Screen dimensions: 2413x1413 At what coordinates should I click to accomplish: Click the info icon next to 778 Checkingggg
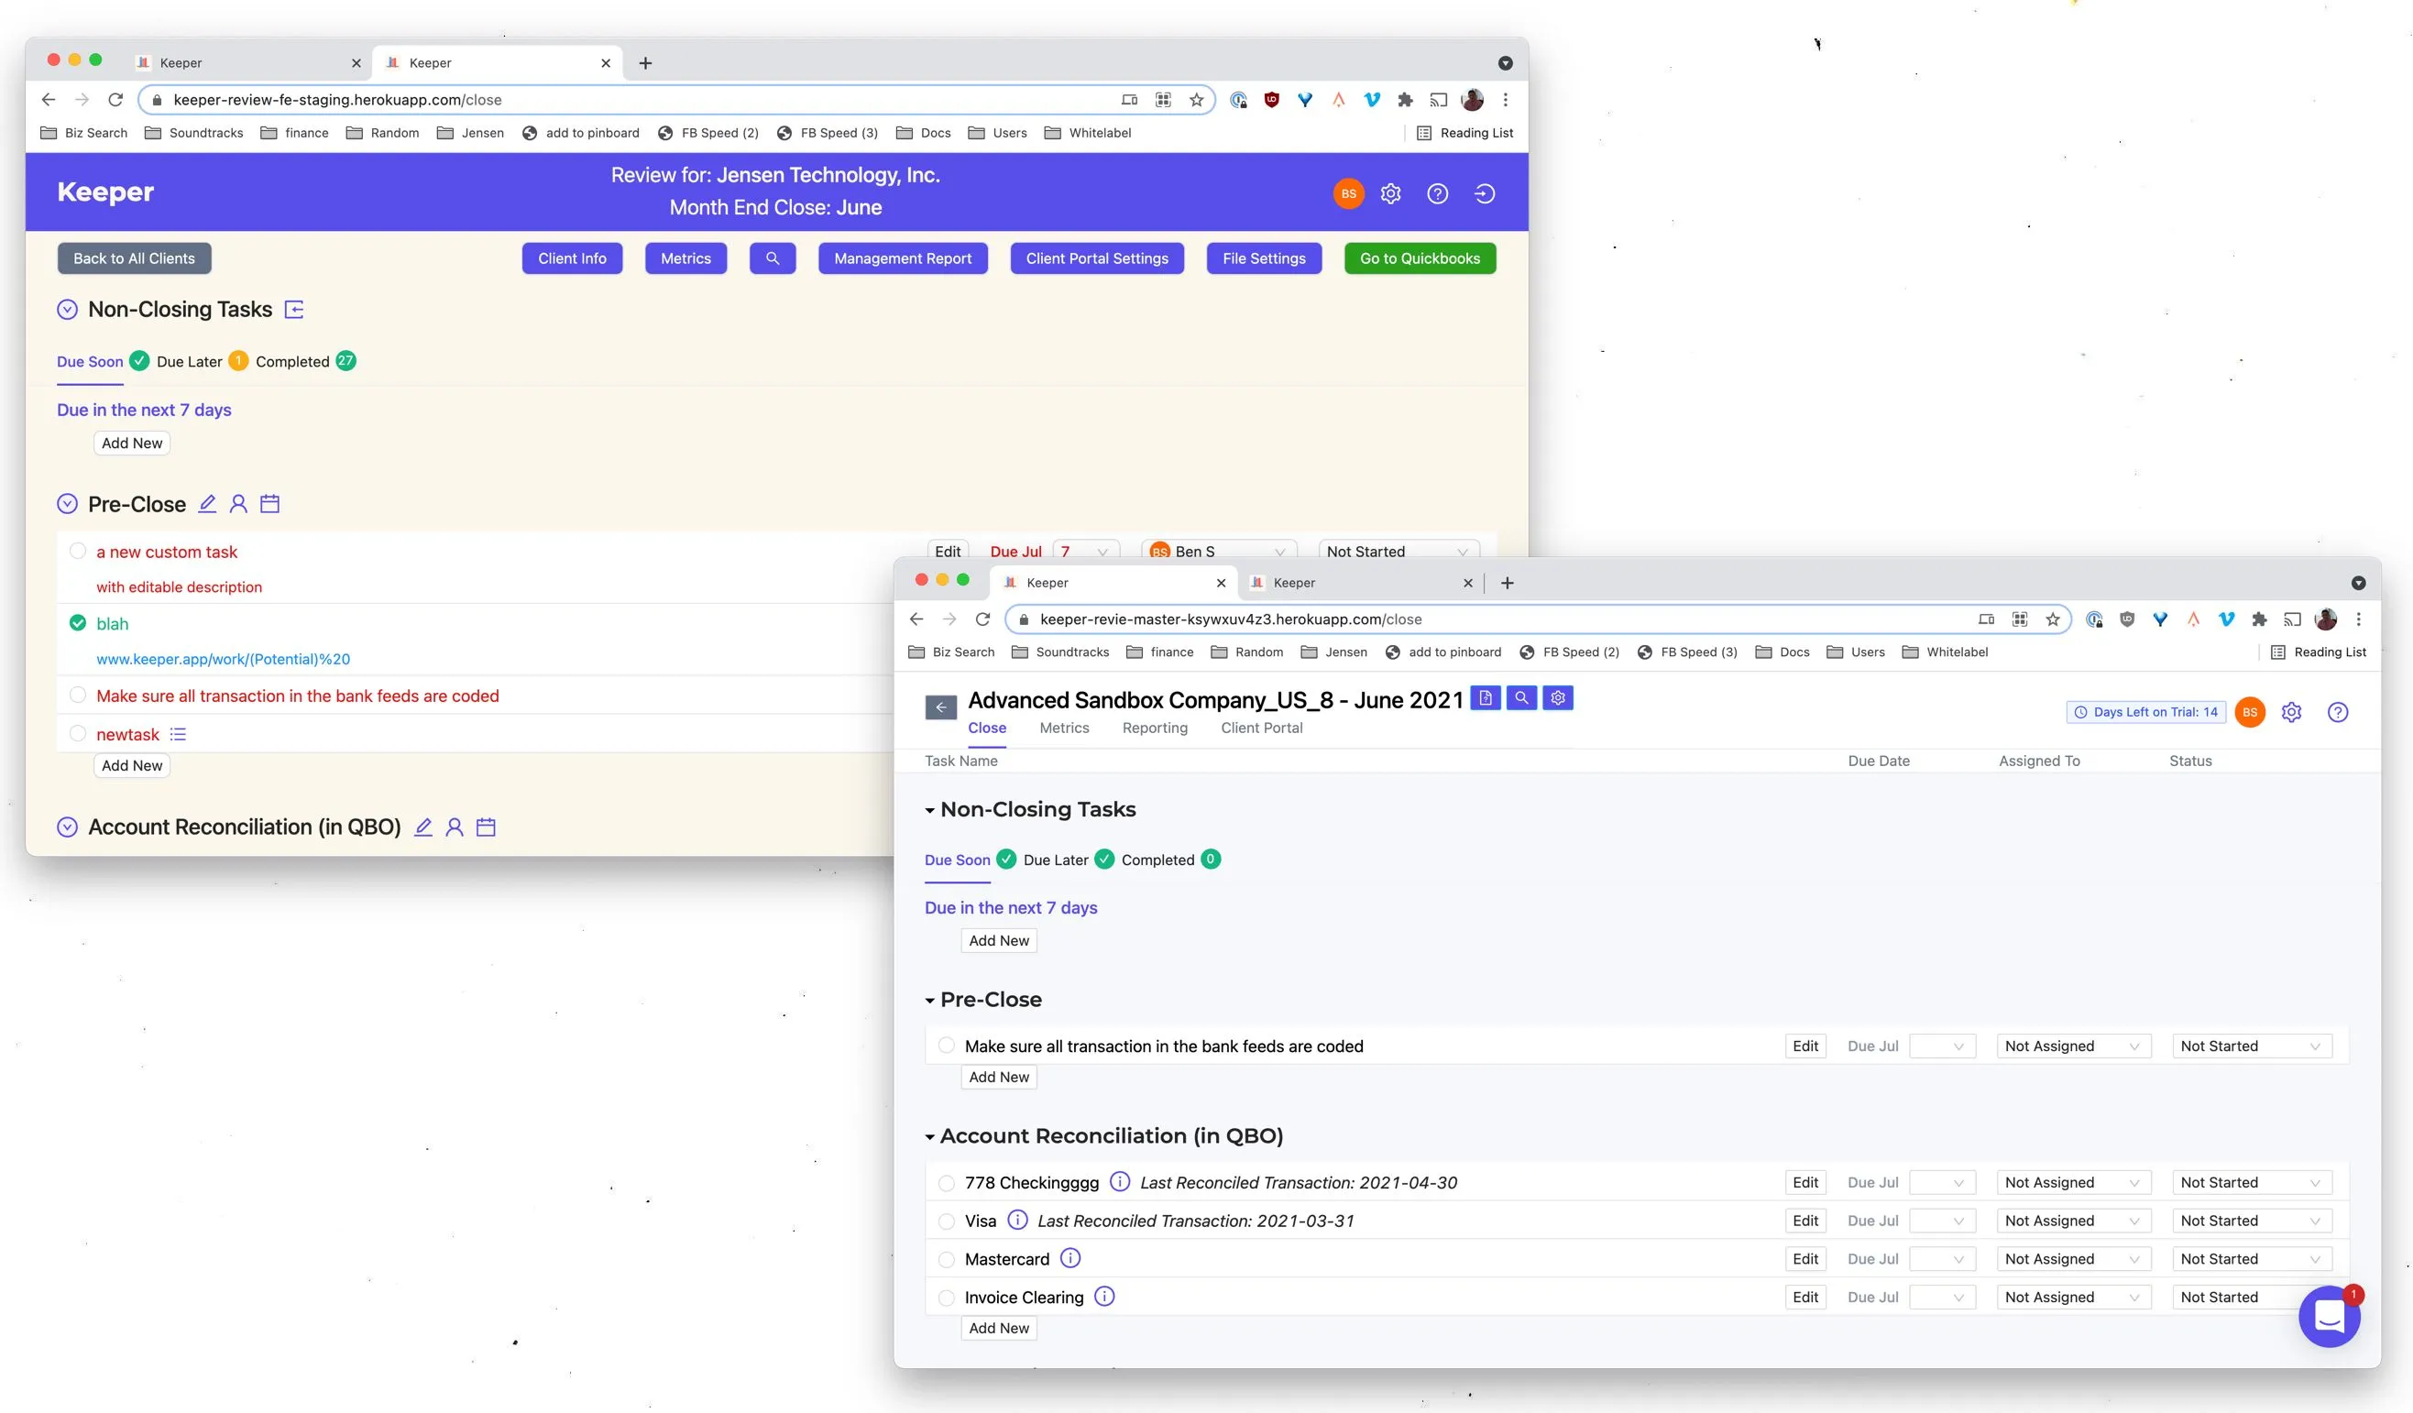(1119, 1181)
